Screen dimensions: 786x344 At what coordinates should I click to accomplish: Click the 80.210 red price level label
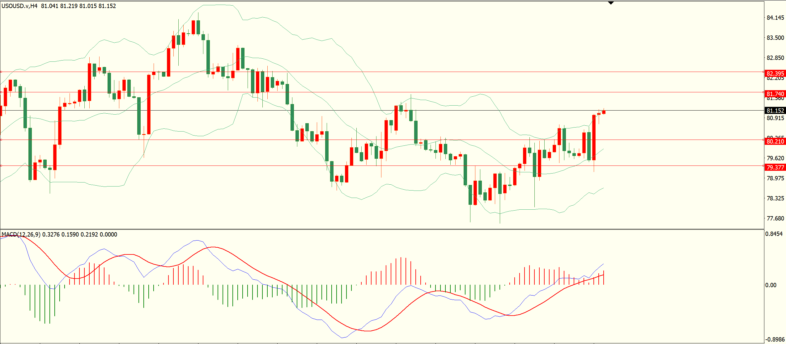point(775,141)
